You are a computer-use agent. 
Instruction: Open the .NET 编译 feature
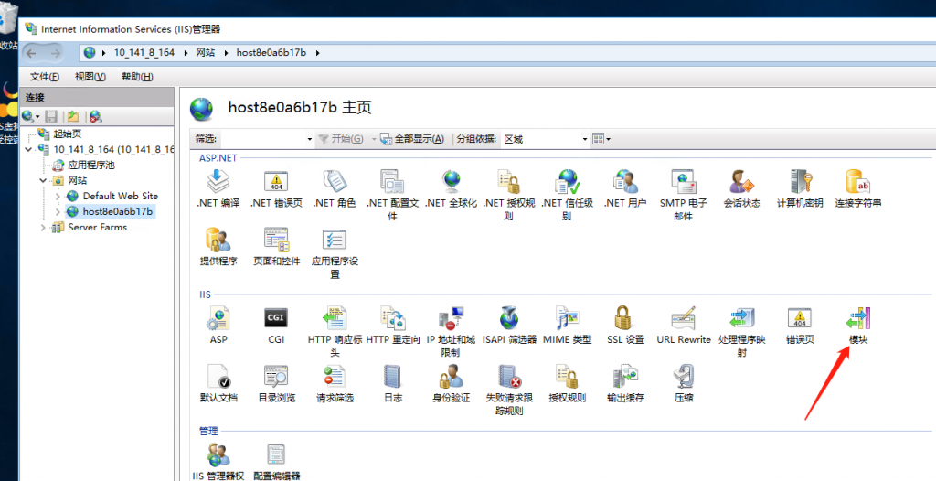click(218, 188)
